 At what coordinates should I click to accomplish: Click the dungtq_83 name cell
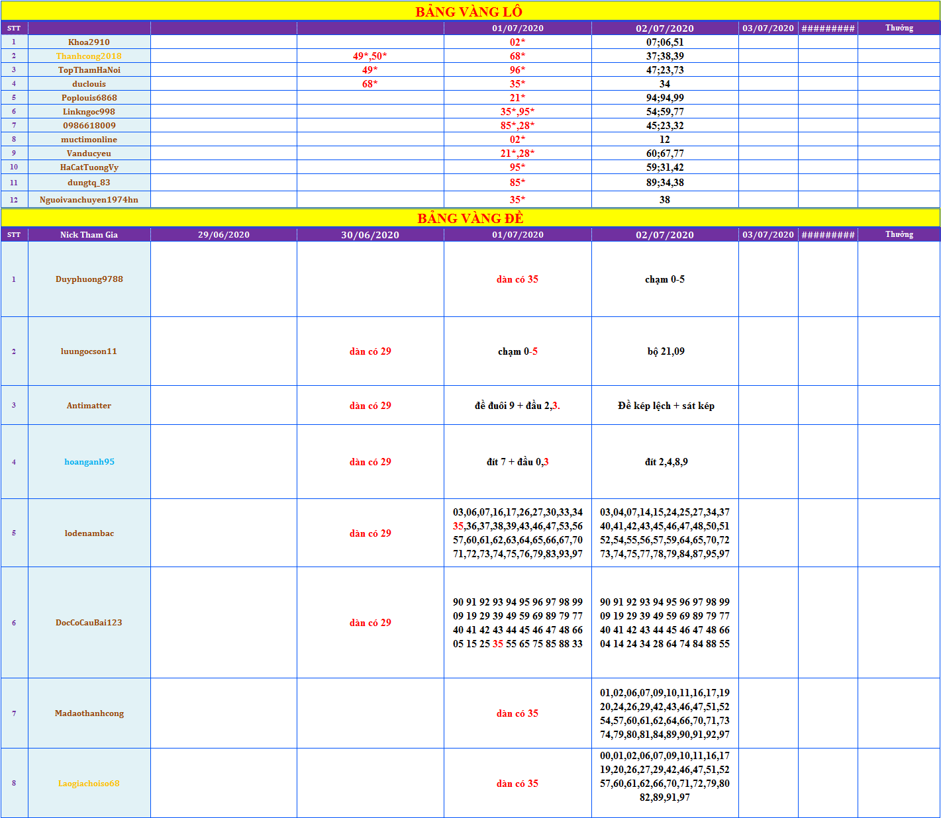tap(89, 182)
